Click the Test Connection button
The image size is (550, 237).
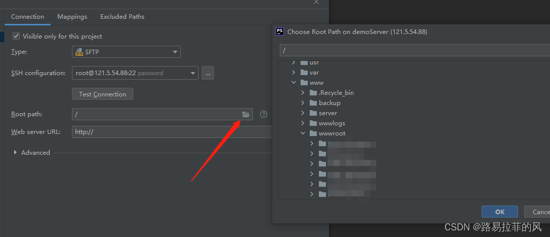coord(102,94)
